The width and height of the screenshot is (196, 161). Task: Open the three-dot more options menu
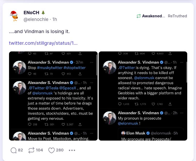pos(72,150)
